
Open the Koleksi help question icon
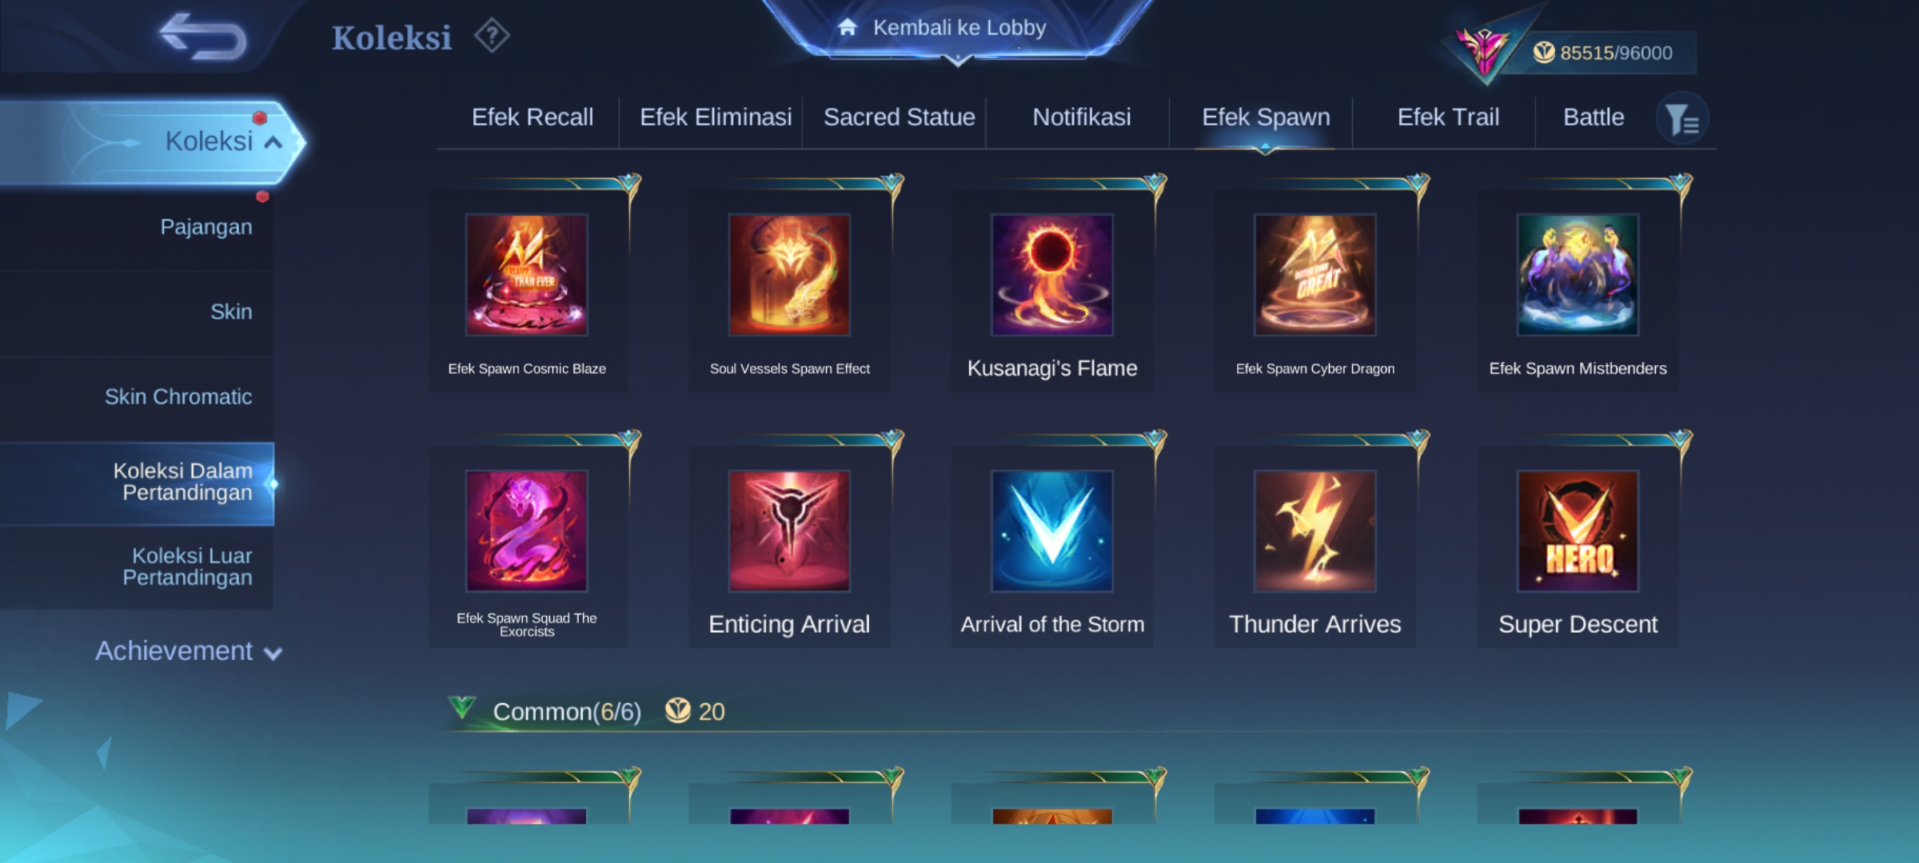(492, 36)
